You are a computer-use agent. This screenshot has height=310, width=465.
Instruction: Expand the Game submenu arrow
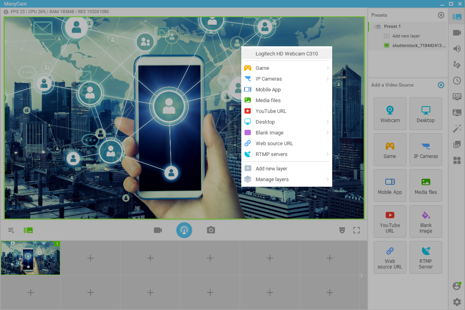(x=327, y=68)
